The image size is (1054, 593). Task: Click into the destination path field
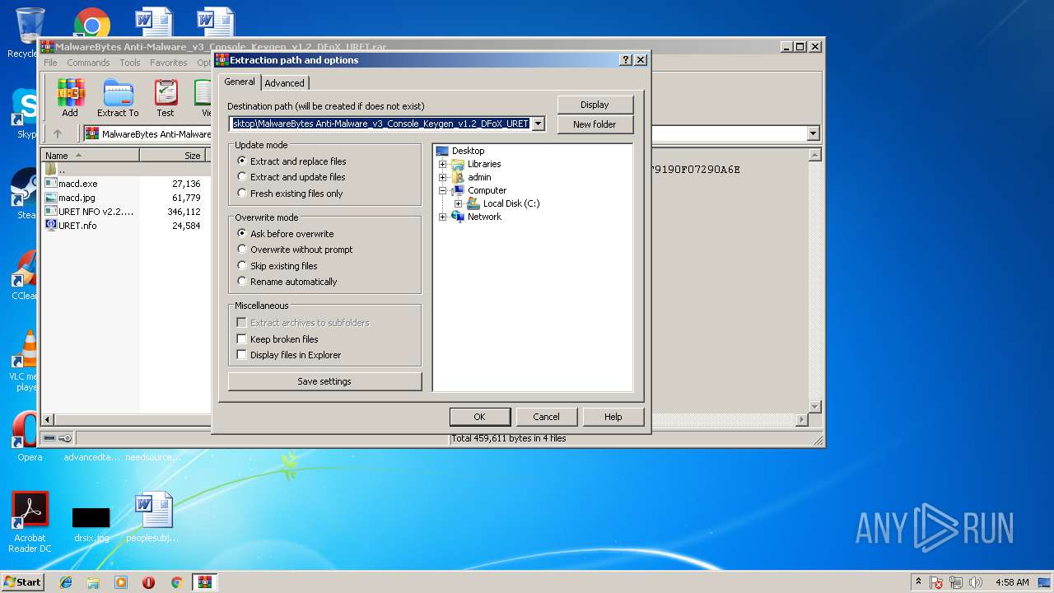[x=380, y=124]
